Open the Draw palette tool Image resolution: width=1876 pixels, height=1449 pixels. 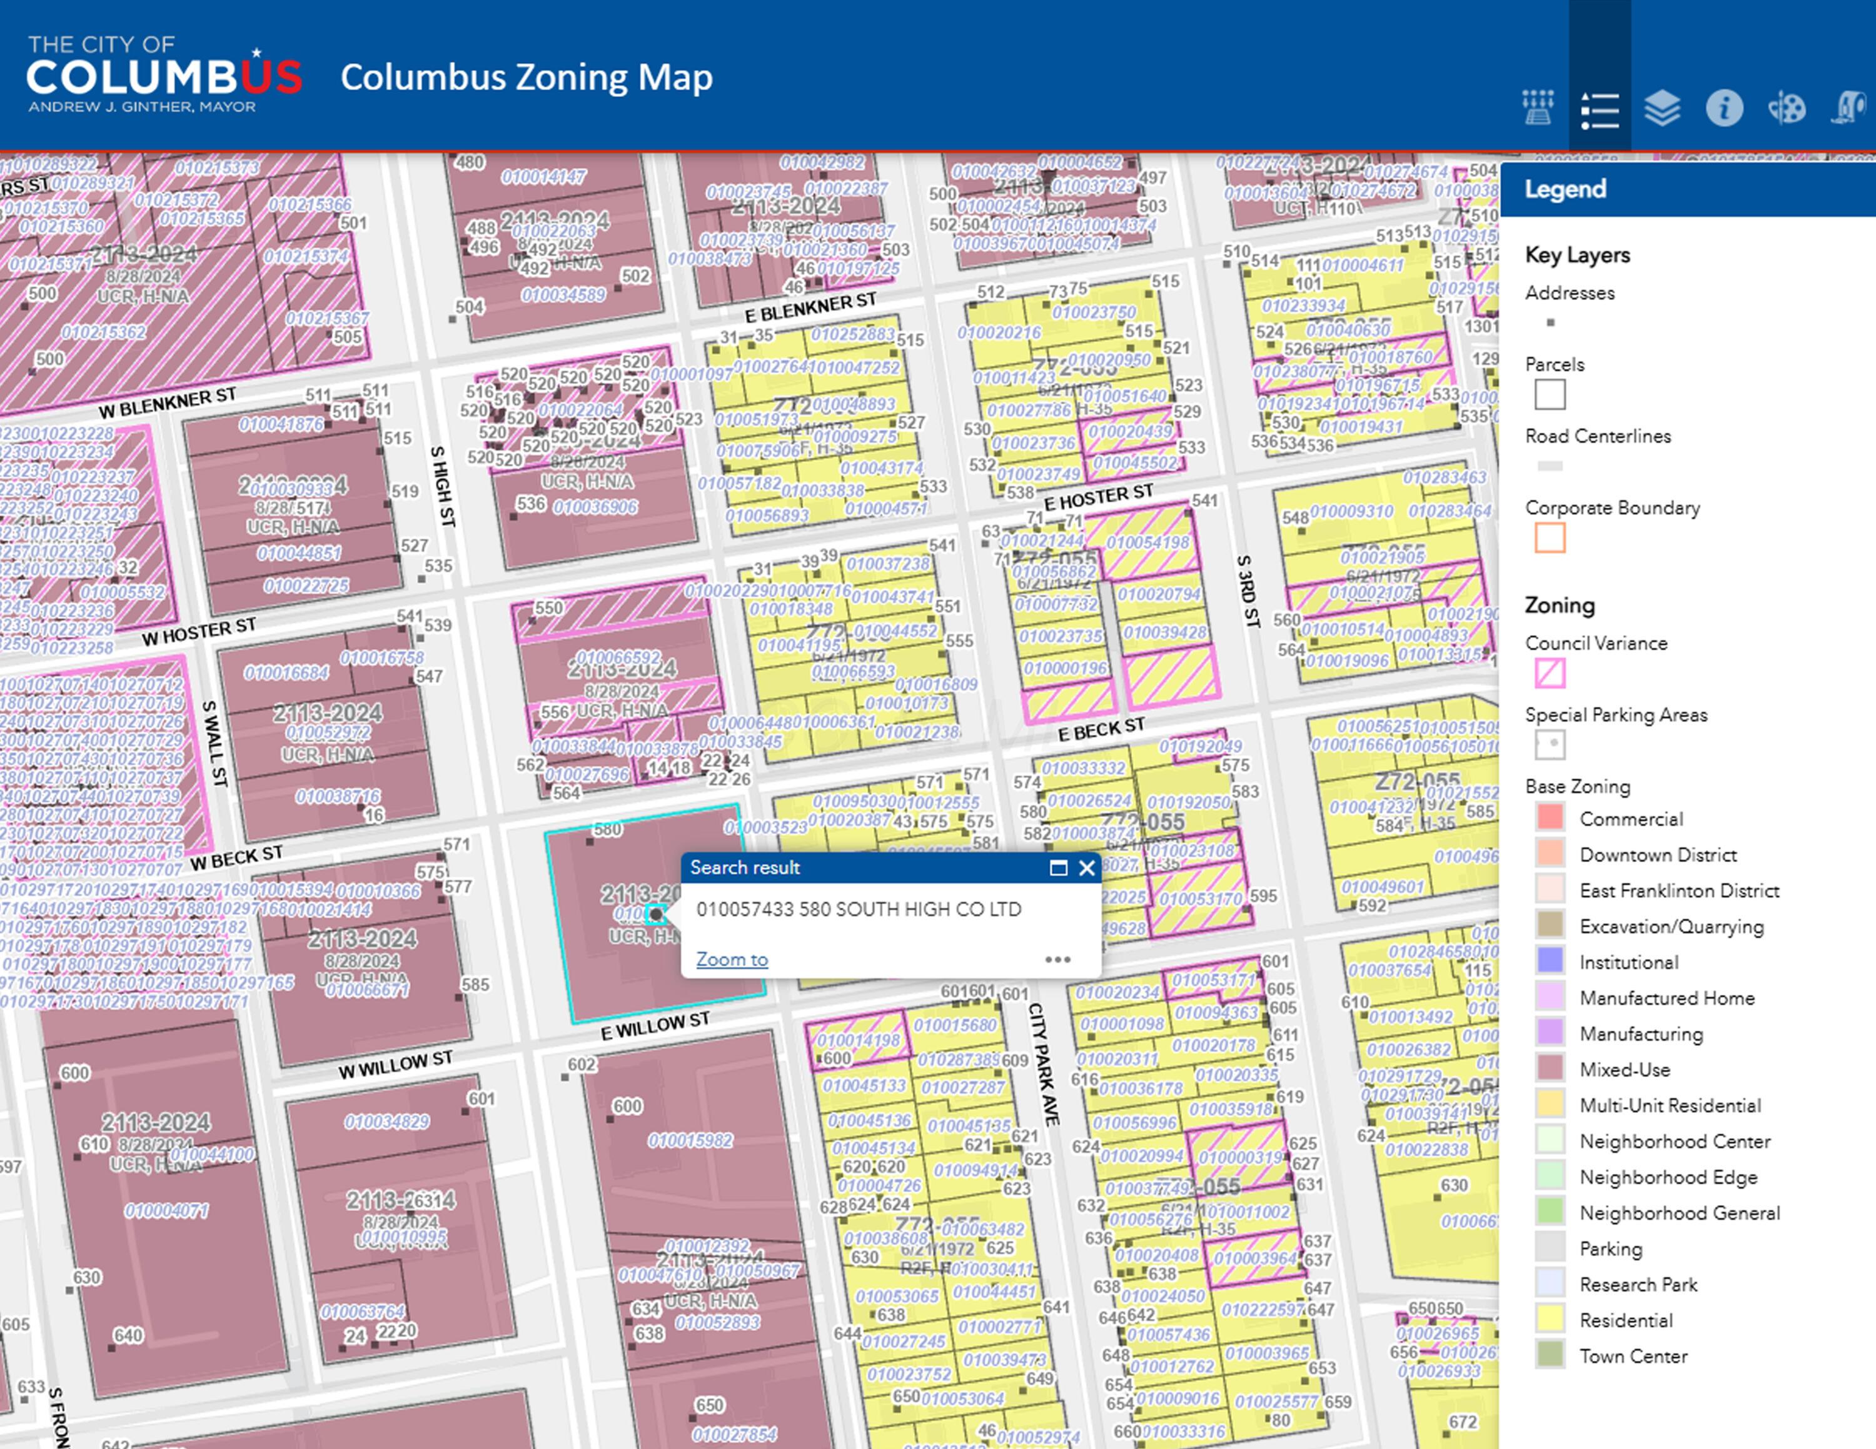1787,108
